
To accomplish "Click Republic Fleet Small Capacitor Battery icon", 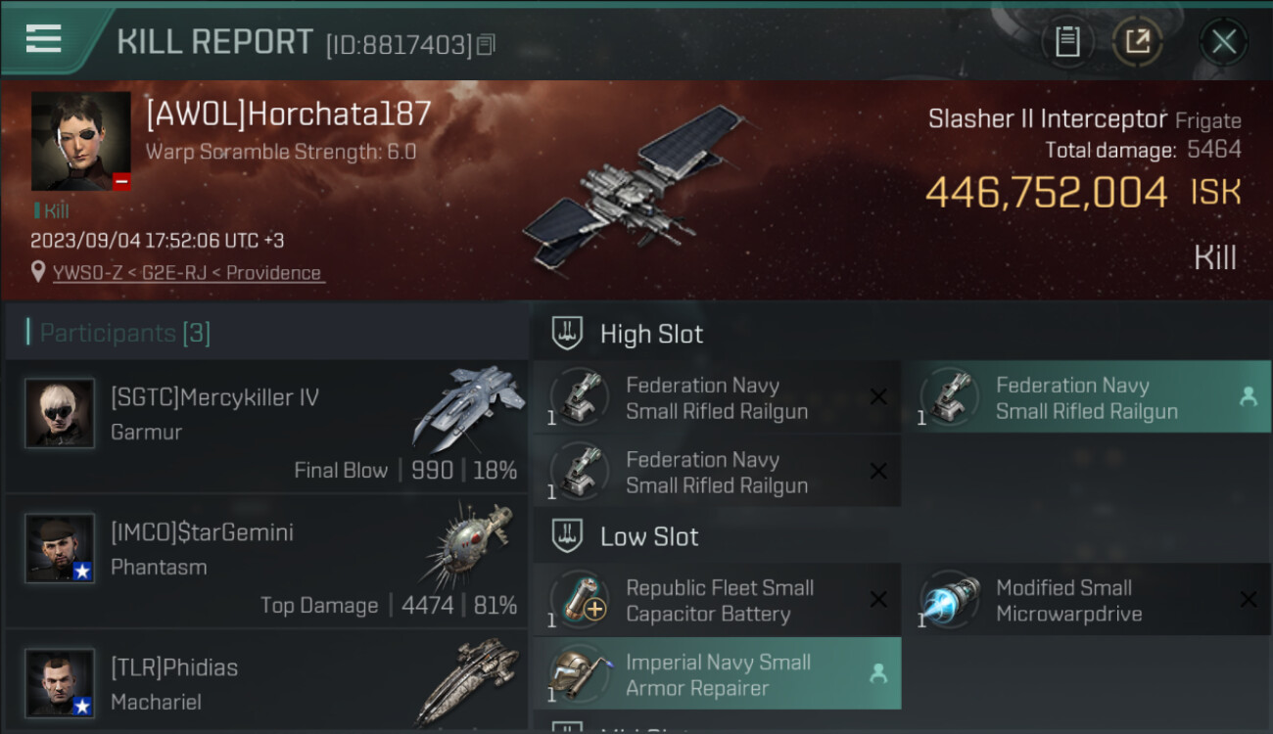I will click(580, 599).
